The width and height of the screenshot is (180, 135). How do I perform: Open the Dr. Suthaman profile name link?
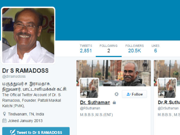[x=95, y=102]
